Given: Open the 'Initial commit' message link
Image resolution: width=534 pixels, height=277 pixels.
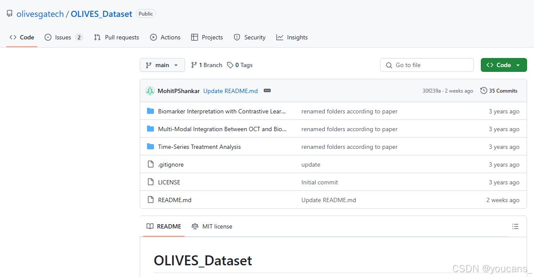Looking at the screenshot, I should point(320,182).
